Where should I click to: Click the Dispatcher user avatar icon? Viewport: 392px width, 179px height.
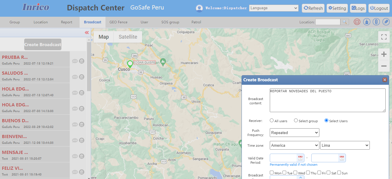pos(199,8)
